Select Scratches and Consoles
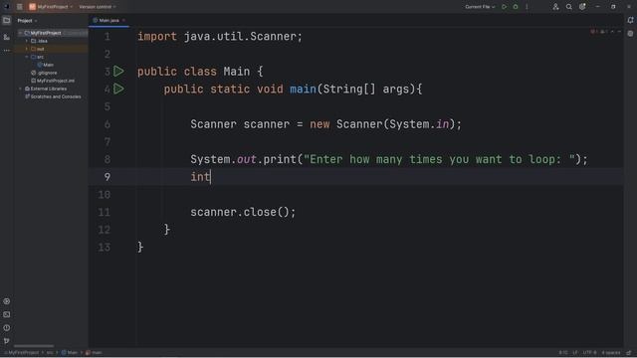This screenshot has height=358, width=637. (53, 96)
